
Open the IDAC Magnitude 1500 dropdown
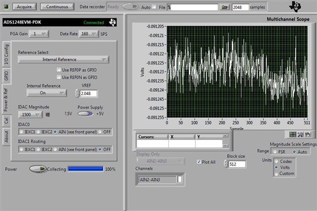point(31,115)
